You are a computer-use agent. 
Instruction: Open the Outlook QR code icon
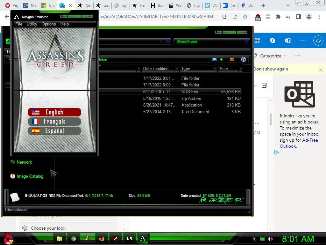point(257,41)
